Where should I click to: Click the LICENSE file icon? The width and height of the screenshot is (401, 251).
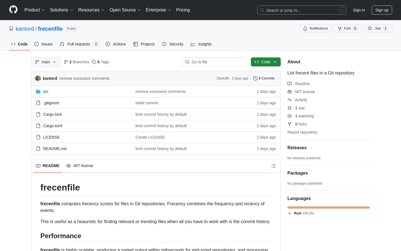click(x=38, y=137)
